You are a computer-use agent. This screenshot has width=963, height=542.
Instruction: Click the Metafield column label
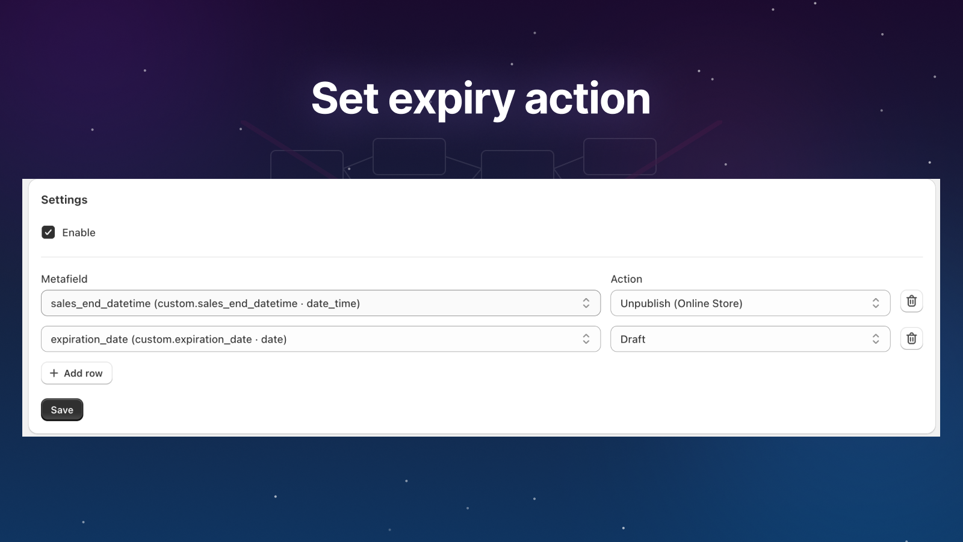(x=64, y=279)
